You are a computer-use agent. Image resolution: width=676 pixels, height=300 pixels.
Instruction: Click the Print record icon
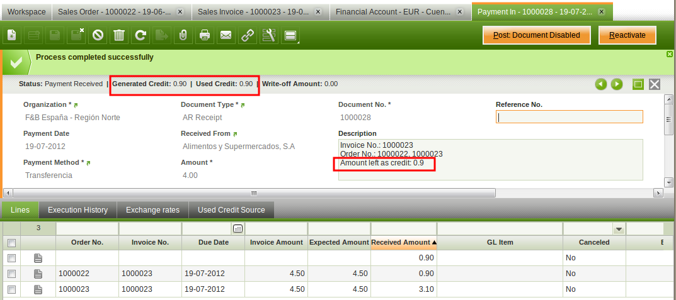point(205,35)
